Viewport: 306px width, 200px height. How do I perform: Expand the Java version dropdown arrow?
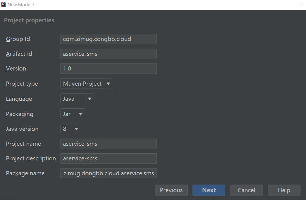[x=76, y=129]
